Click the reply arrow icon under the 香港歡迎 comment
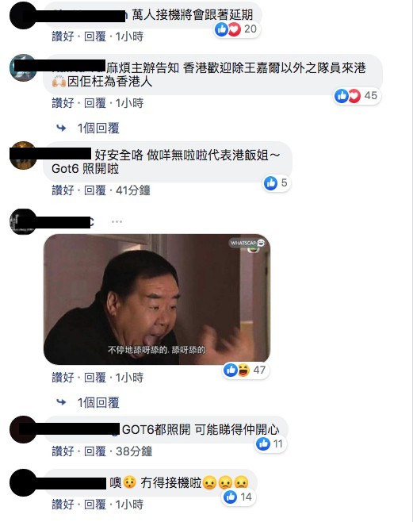The image size is (413, 522). (x=61, y=128)
